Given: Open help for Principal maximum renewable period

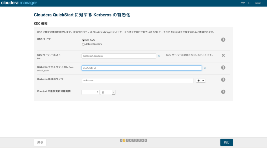Looking at the screenshot, I should click(223, 92).
